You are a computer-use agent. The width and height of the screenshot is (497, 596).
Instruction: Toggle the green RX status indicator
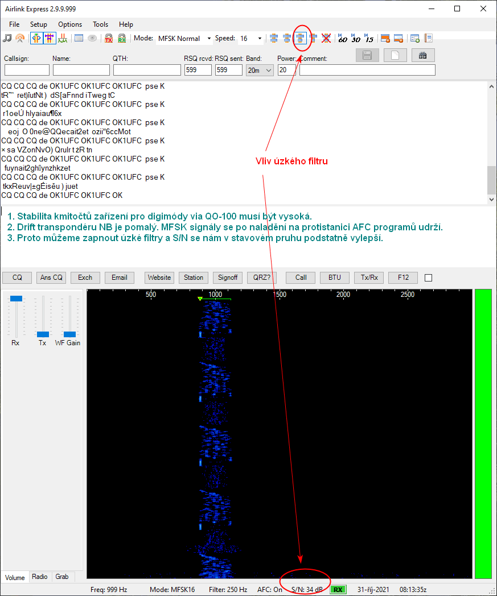coord(338,590)
